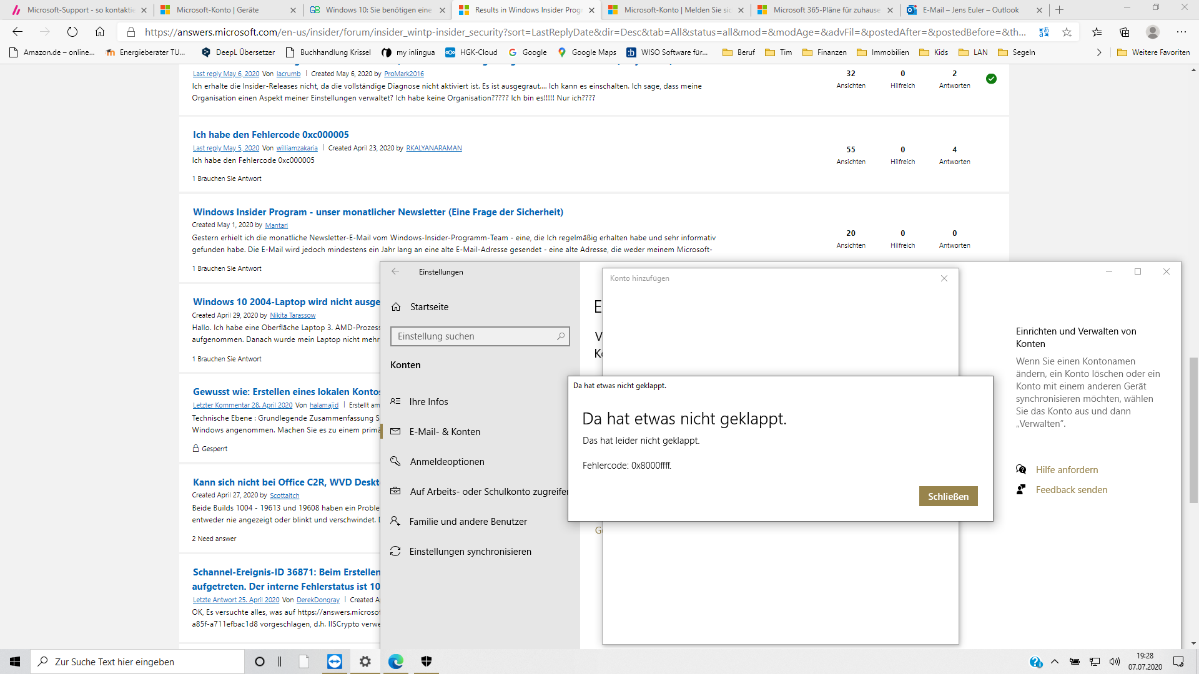Click the back arrow in Einstellungen window

click(395, 271)
